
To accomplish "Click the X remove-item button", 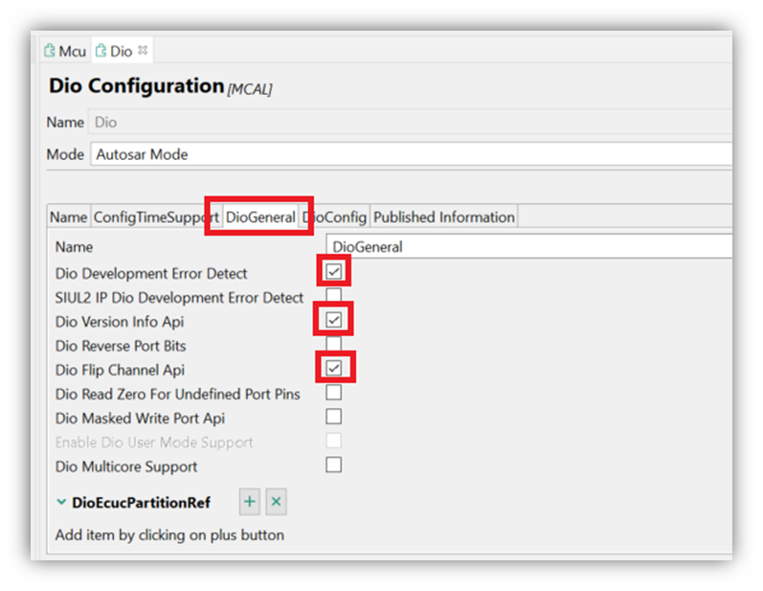I will point(275,502).
